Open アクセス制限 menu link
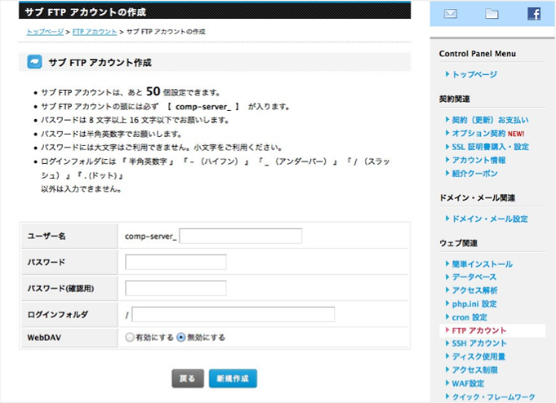 click(x=474, y=370)
